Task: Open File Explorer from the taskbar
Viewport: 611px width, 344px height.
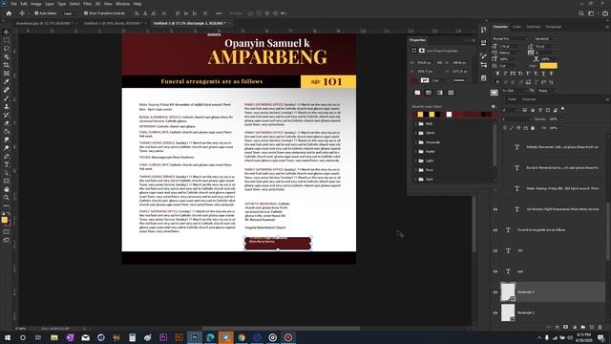Action: pos(54,337)
